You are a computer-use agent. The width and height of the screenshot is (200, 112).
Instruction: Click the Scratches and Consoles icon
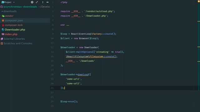tap(2, 43)
